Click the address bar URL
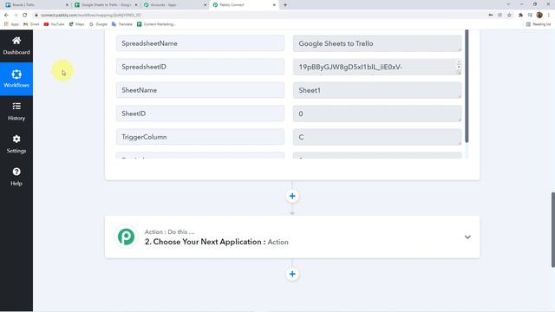Screen dimensions: 555x312 91,16
